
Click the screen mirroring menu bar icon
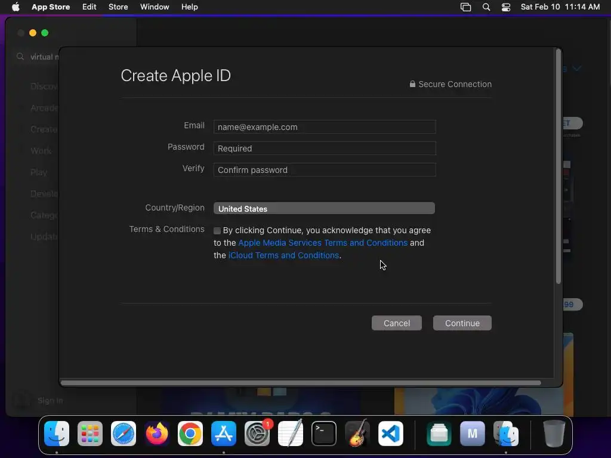[x=465, y=7]
